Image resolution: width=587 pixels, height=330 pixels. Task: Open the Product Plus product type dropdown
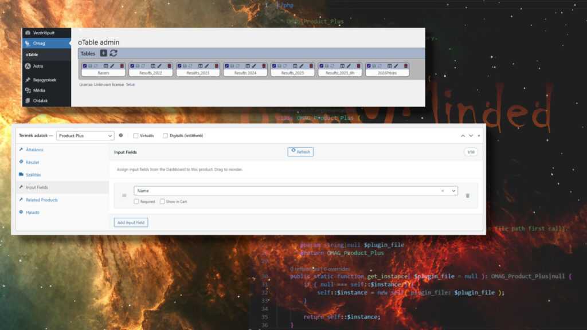(85, 136)
